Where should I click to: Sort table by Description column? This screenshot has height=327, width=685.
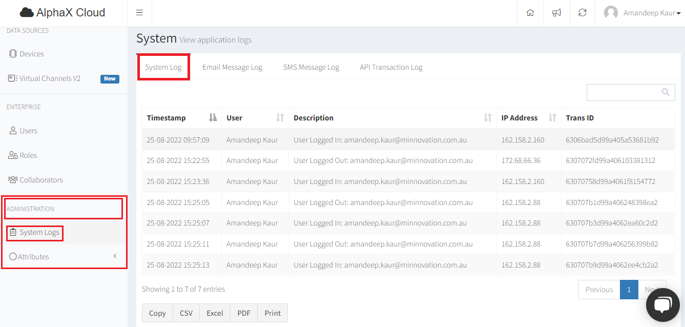point(487,118)
